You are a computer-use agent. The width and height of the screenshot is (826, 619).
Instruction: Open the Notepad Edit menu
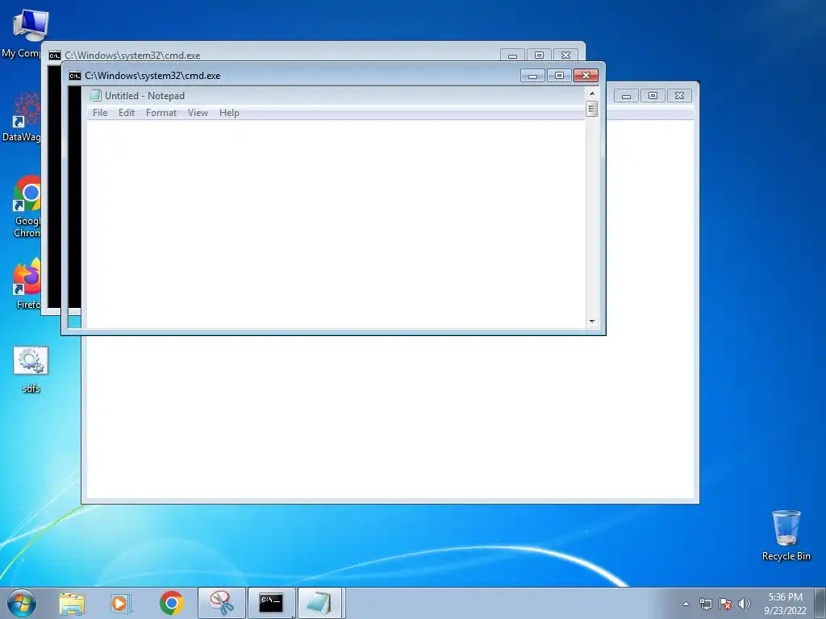[x=127, y=113]
